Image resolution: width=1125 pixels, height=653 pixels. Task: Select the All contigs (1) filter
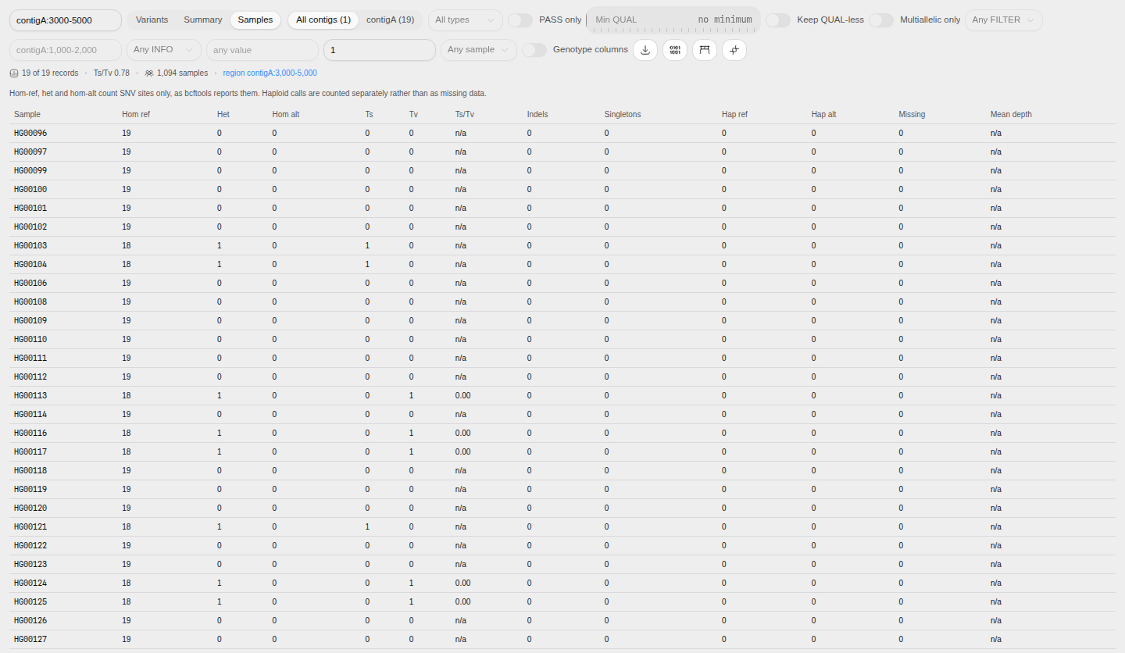pyautogui.click(x=323, y=20)
